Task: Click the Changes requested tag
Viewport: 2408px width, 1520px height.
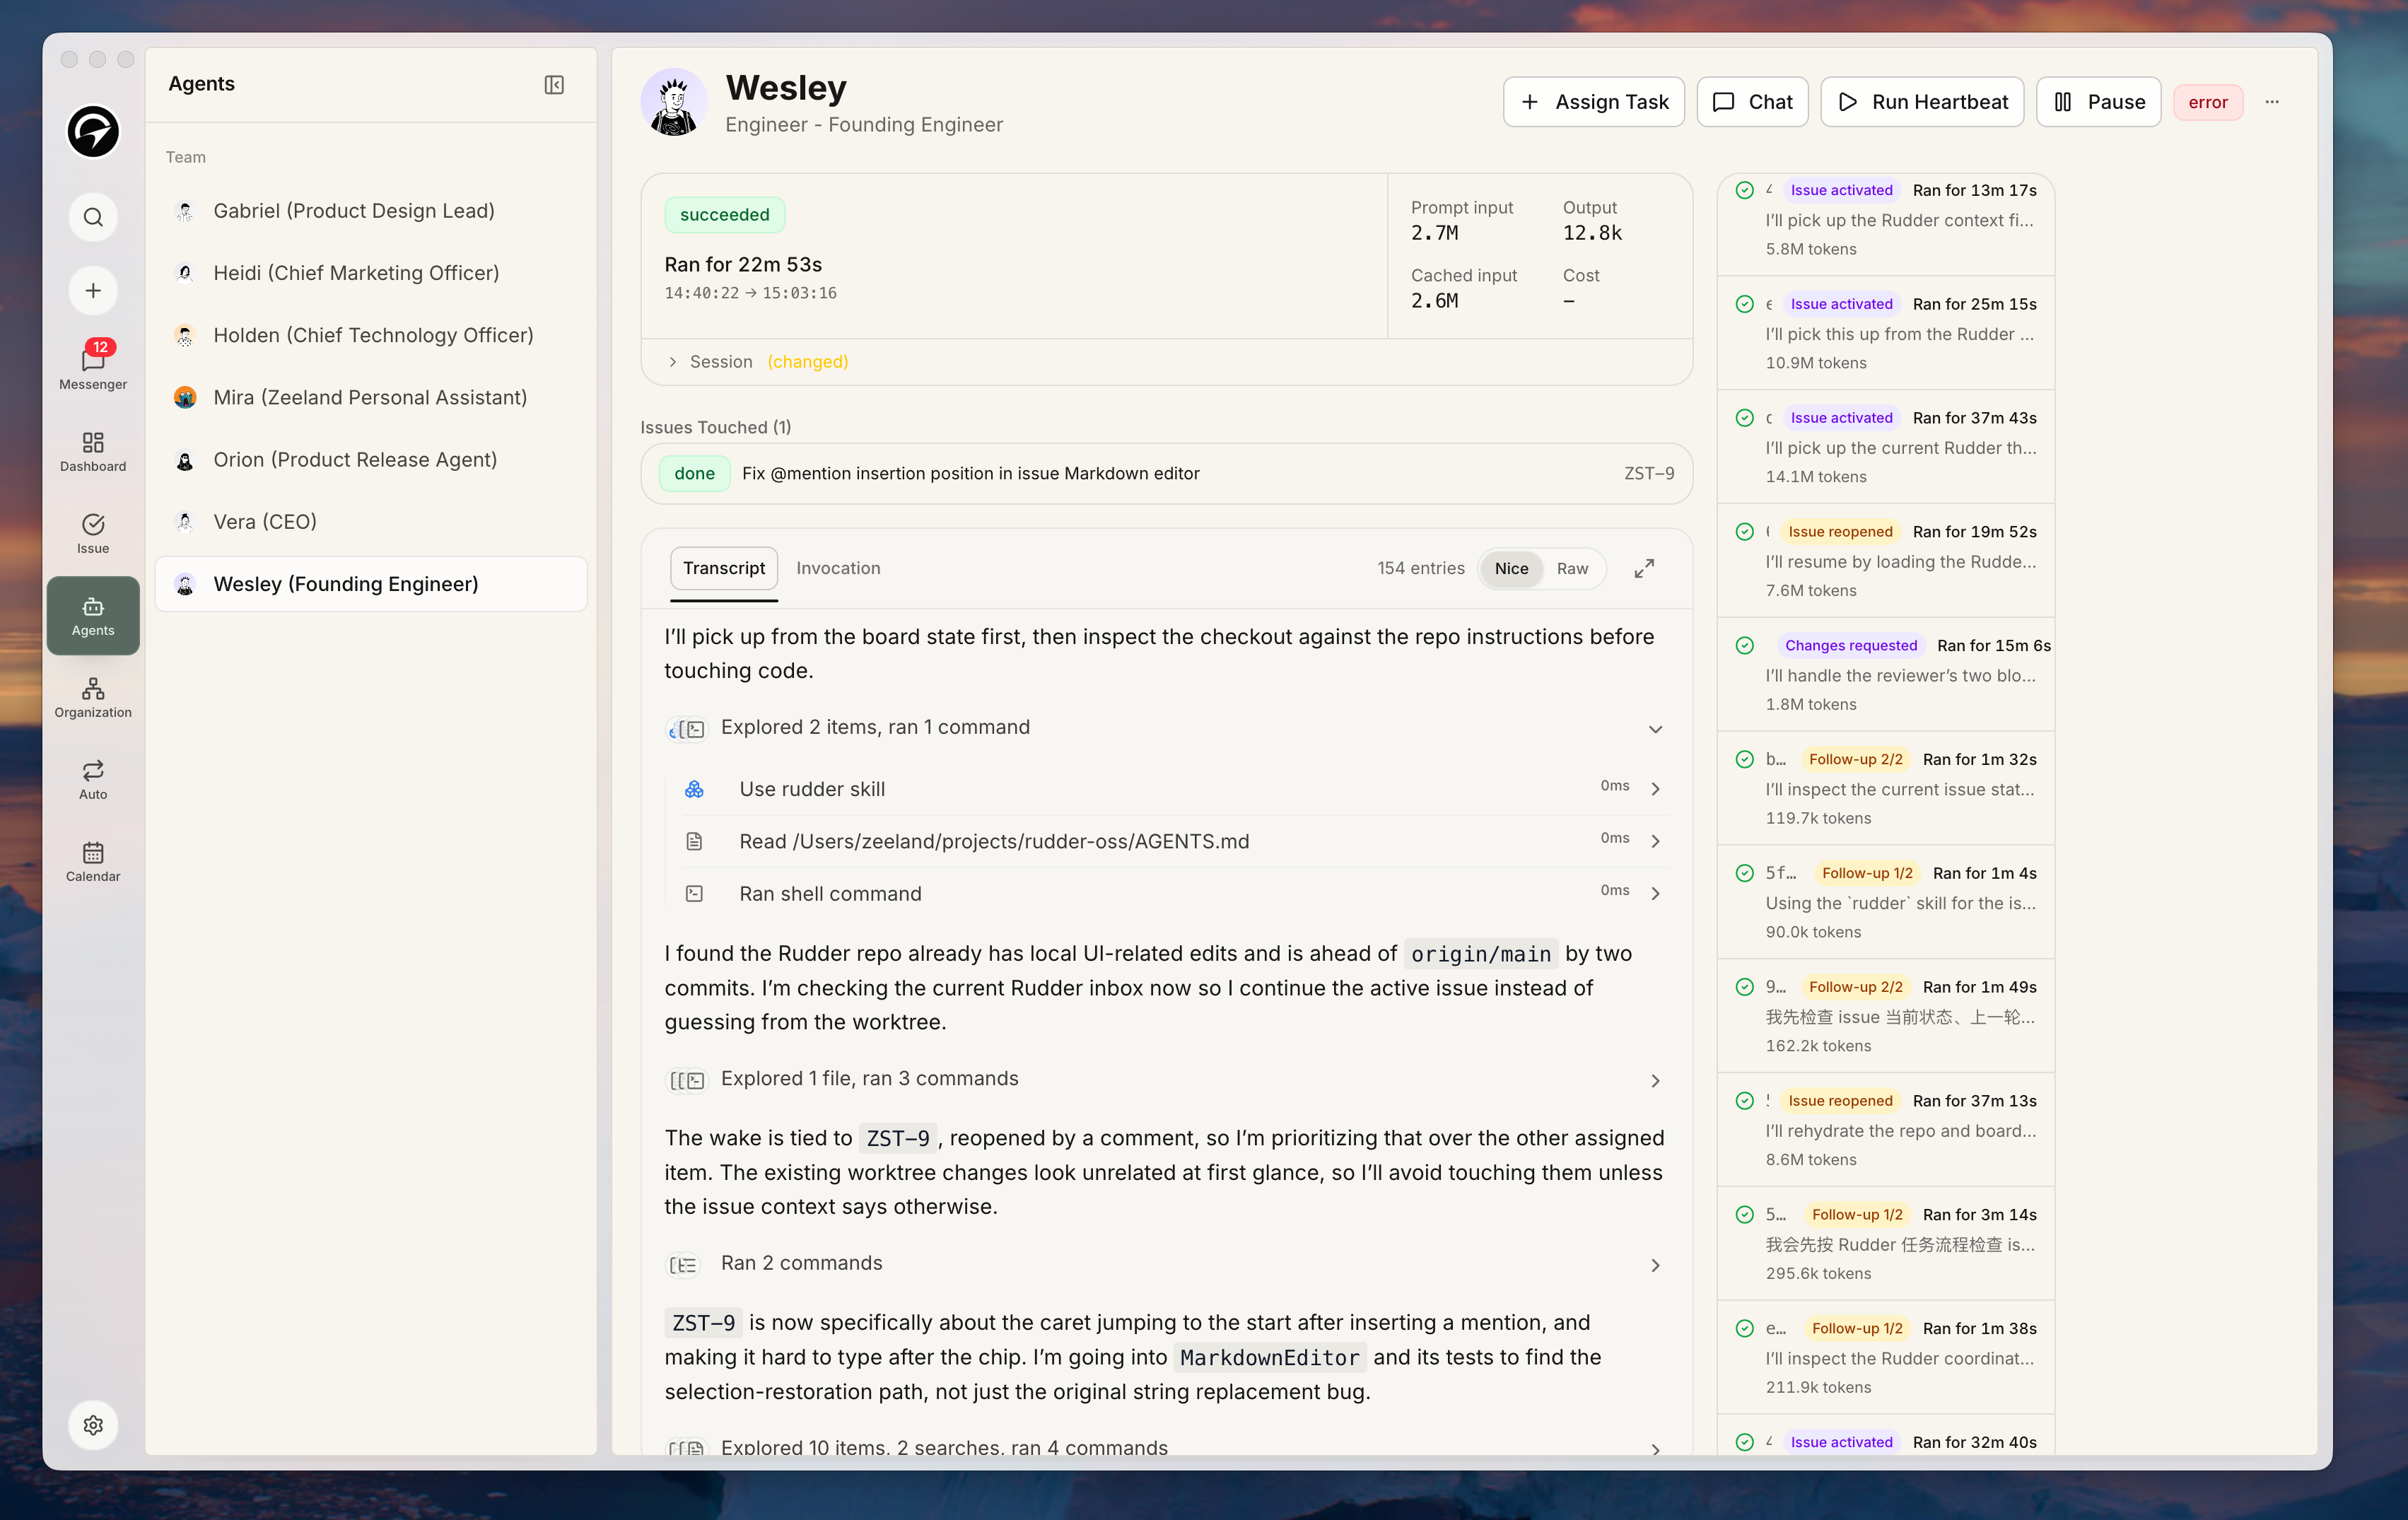Action: click(x=1851, y=645)
